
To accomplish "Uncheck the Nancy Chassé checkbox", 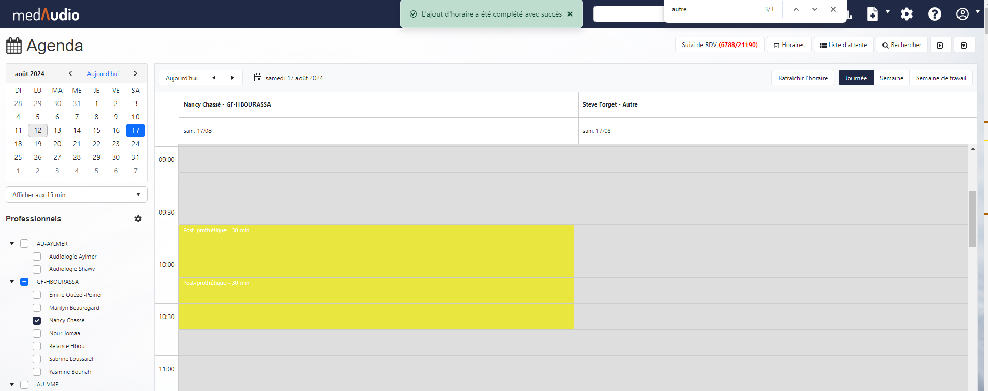I will [x=37, y=321].
